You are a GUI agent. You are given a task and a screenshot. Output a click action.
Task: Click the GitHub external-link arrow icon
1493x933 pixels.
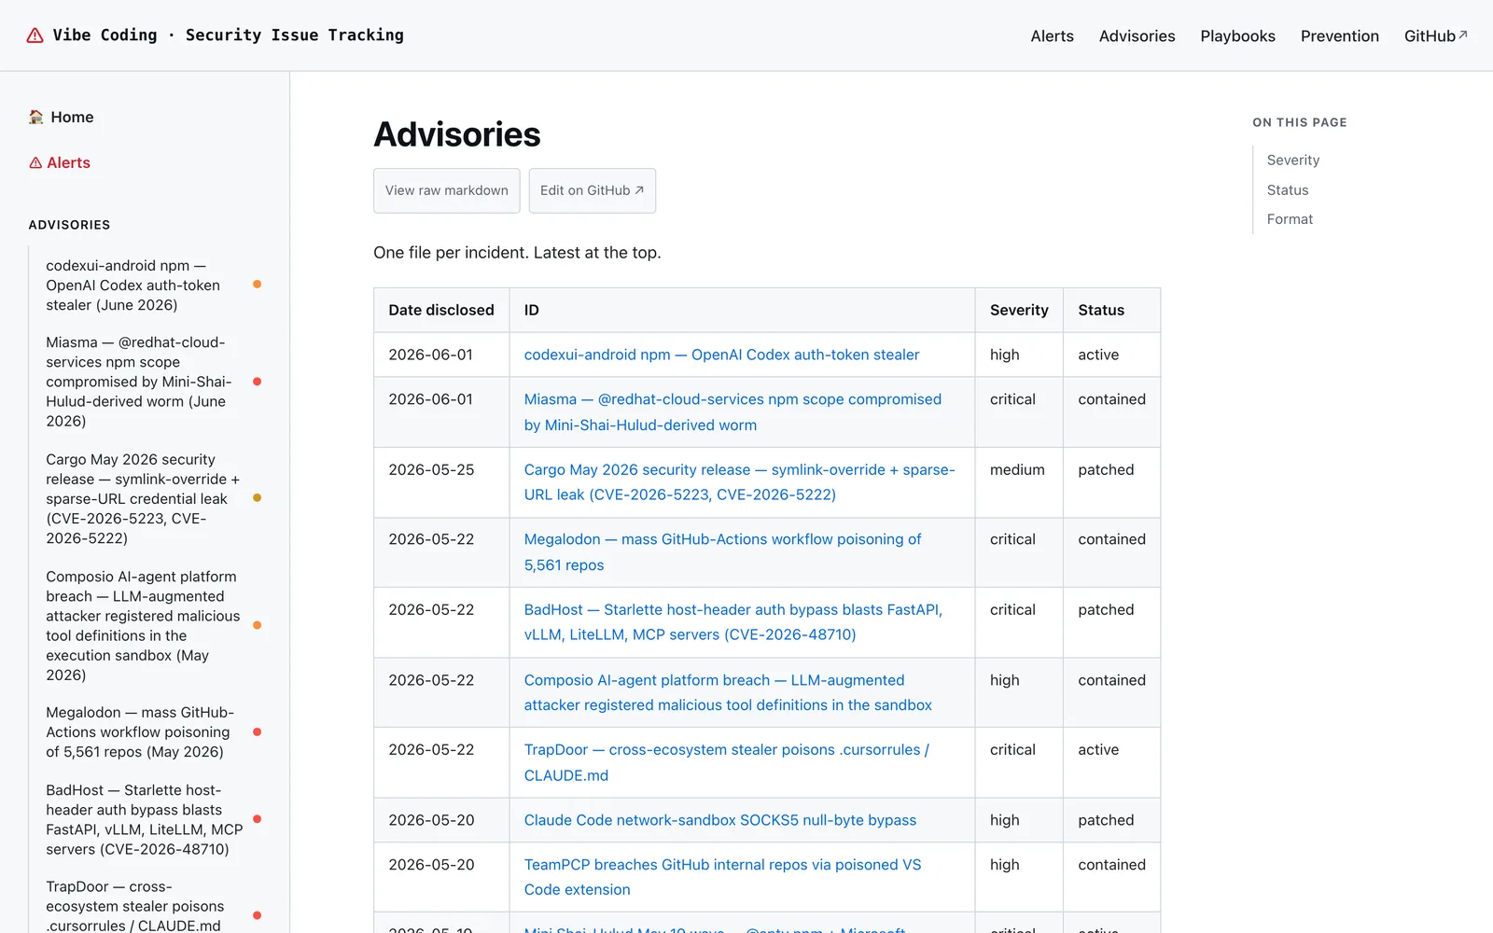[1463, 35]
